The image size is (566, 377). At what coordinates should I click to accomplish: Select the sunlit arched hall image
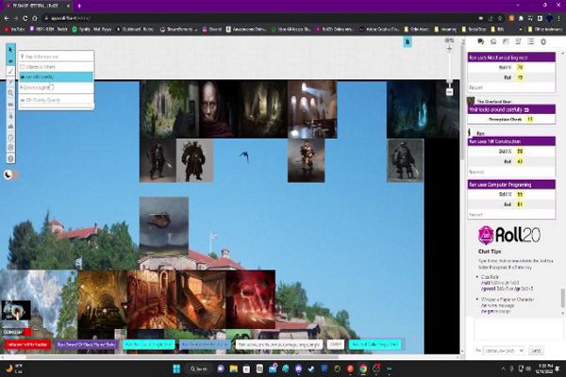coord(312,109)
